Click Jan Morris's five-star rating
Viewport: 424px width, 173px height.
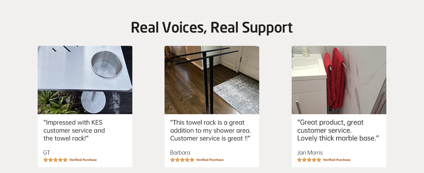coord(309,160)
